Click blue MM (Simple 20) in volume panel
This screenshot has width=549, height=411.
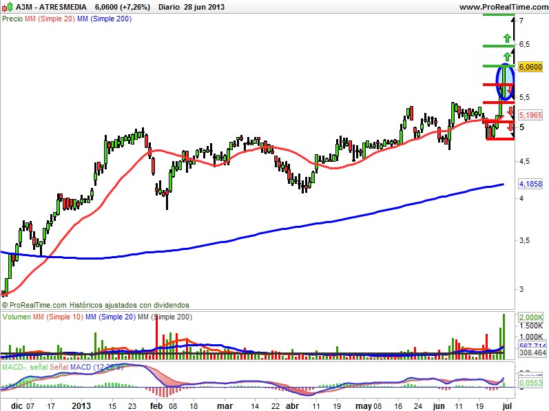(111, 317)
